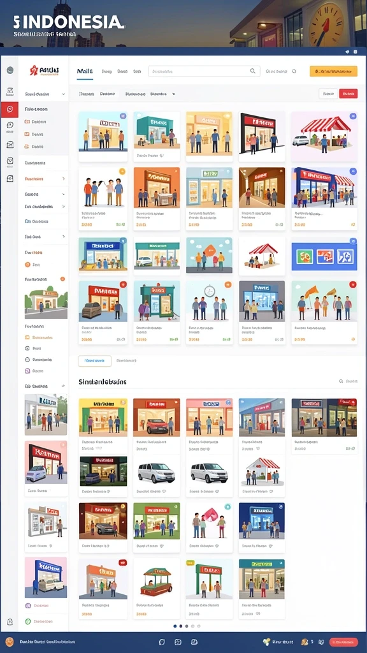Click the green circle icon item at sidebar bottom
This screenshot has width=367, height=653.
[x=28, y=621]
